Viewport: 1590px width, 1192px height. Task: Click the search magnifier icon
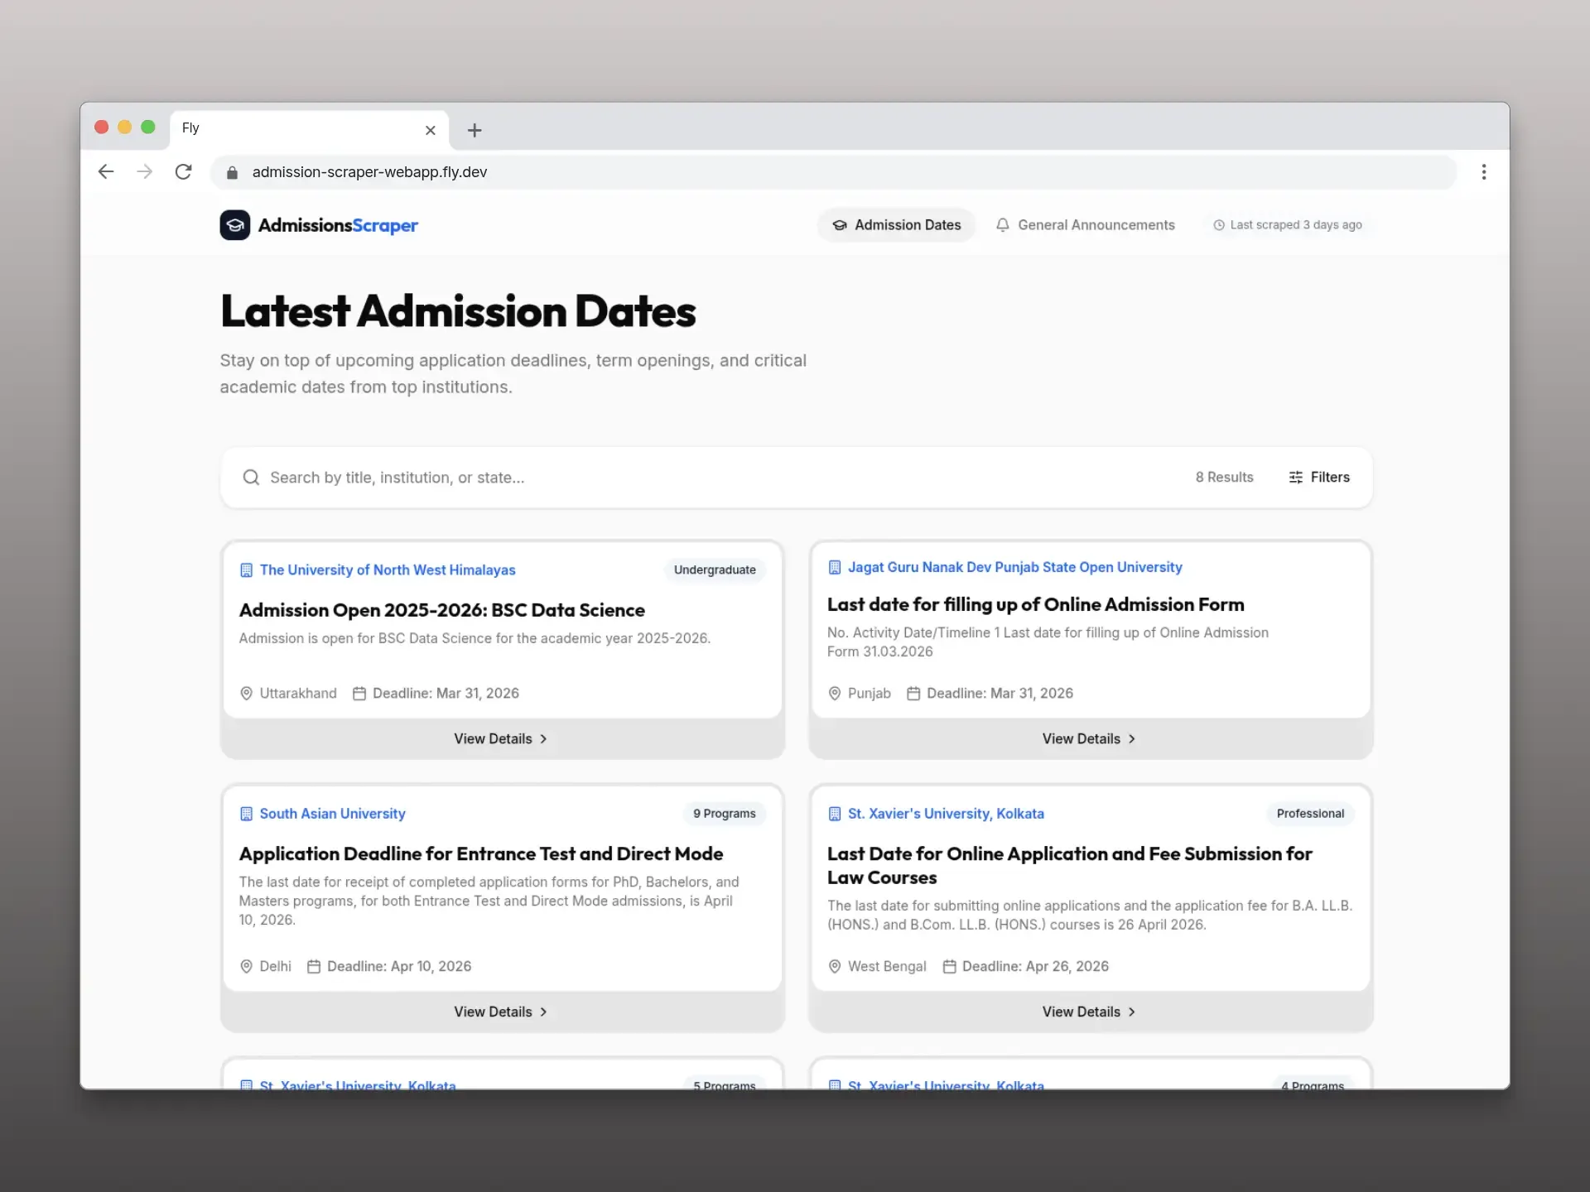point(251,478)
